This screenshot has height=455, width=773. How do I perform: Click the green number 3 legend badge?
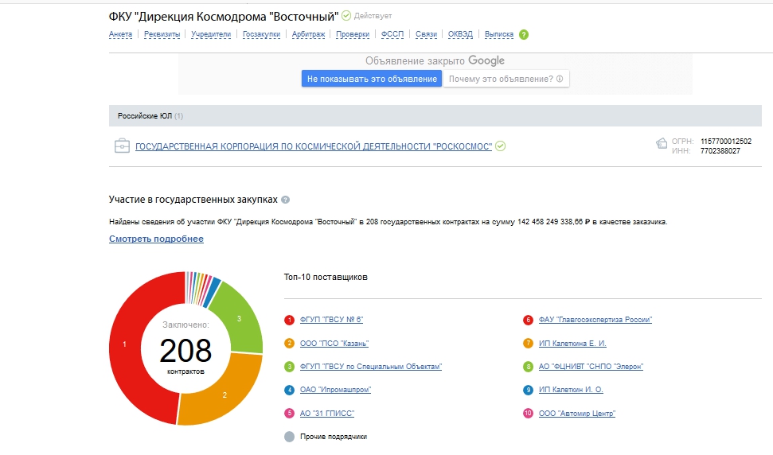coord(290,367)
